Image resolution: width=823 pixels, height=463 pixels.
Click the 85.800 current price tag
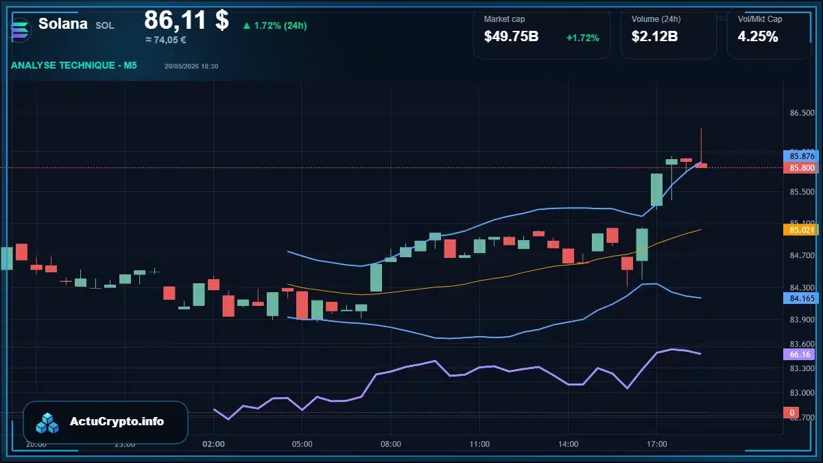point(801,167)
